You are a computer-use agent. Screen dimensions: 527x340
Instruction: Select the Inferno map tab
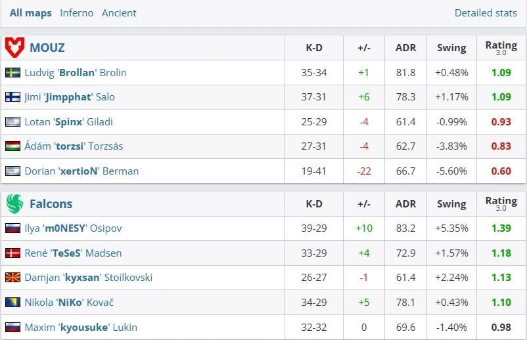(76, 12)
